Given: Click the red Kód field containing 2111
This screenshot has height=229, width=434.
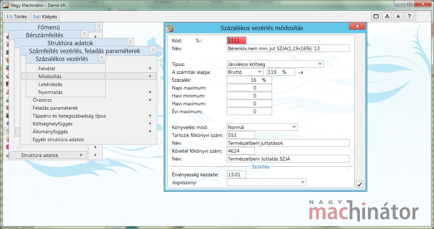Looking at the screenshot, I should [x=237, y=40].
